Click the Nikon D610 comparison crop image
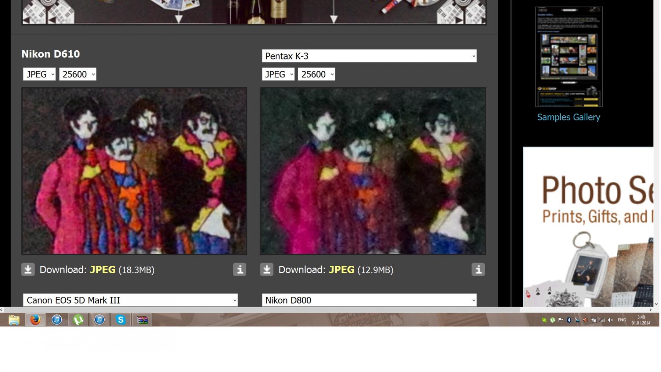661x372 pixels. [134, 171]
